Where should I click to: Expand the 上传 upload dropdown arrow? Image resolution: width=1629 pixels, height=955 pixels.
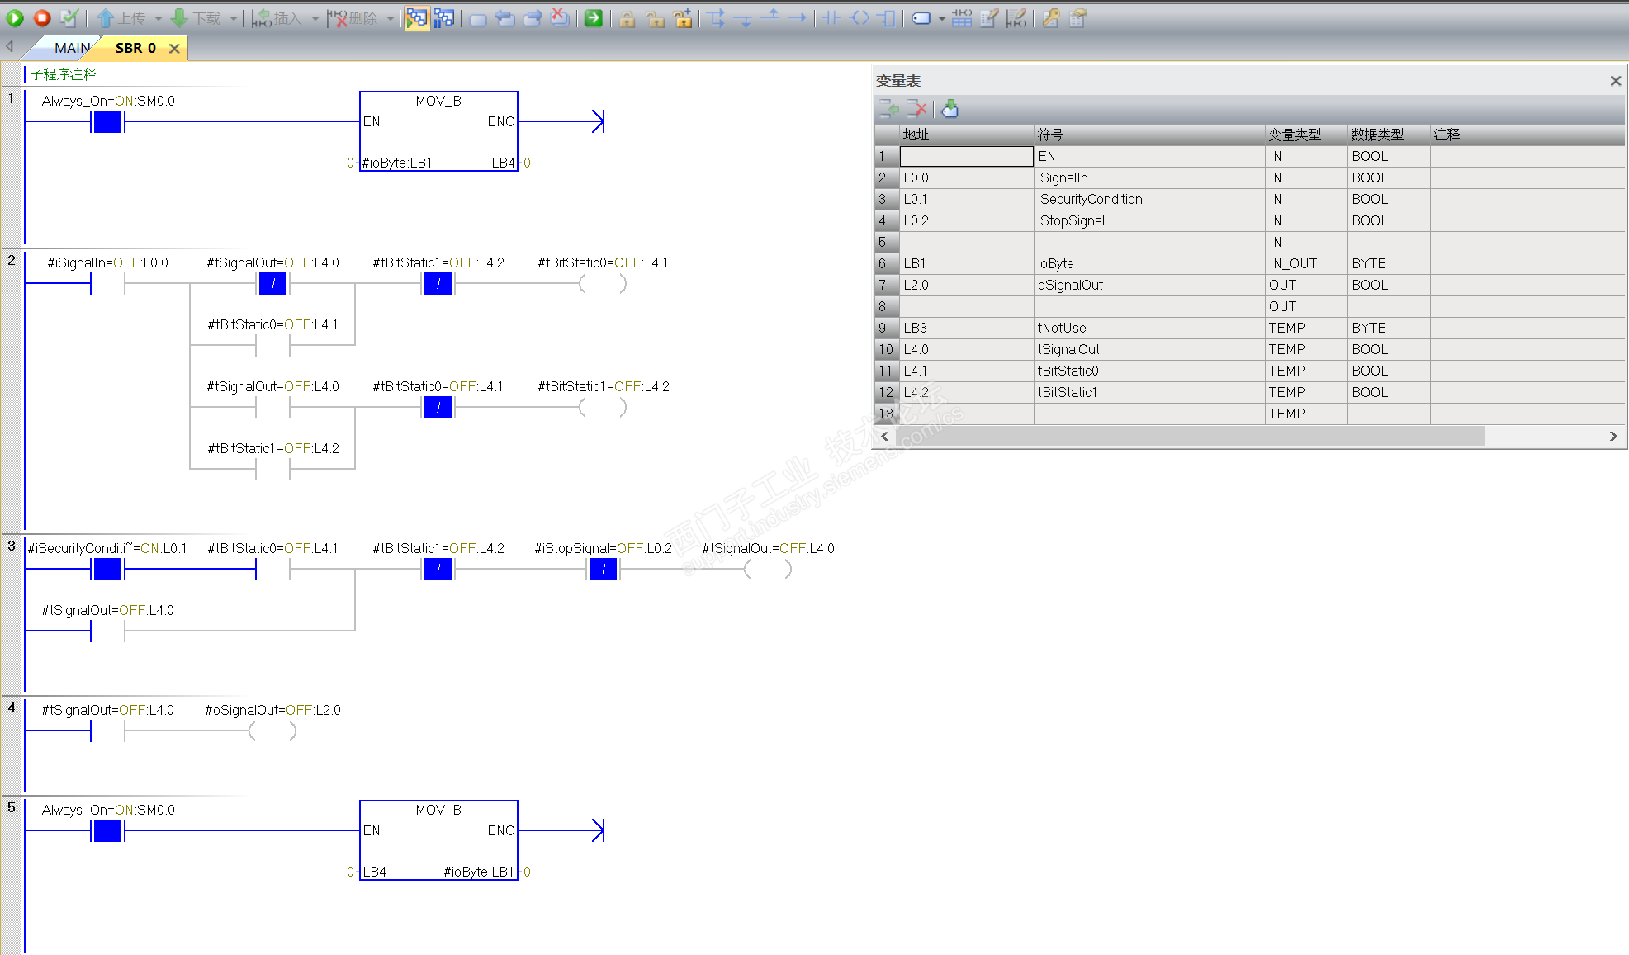[158, 17]
